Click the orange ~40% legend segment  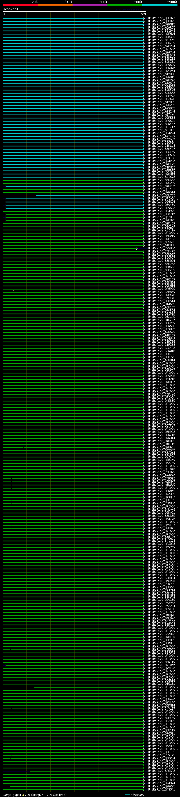click(x=55, y=5)
